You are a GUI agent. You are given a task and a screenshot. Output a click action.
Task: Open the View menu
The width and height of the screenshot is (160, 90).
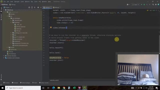pos(12,2)
